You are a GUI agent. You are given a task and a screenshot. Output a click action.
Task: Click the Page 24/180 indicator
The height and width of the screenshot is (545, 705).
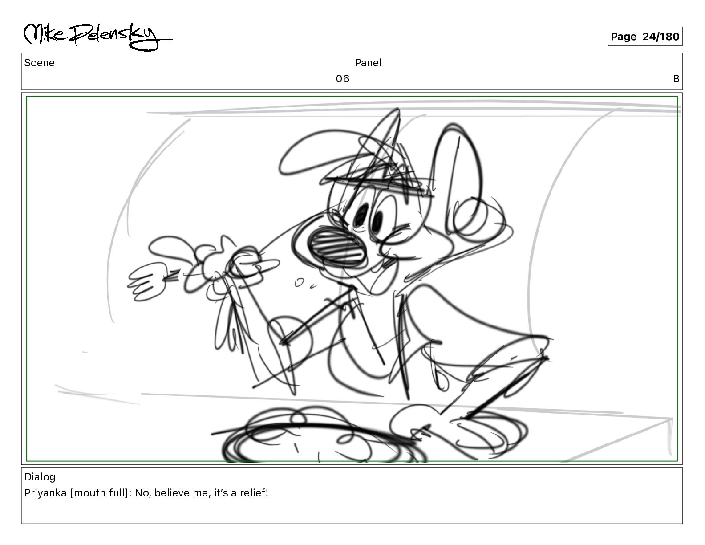tap(645, 37)
